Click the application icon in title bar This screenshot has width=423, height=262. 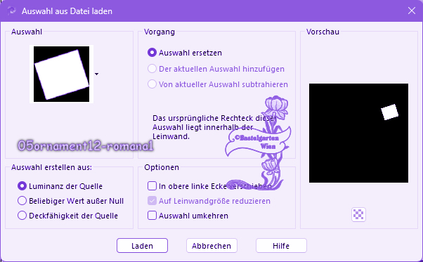click(x=12, y=11)
